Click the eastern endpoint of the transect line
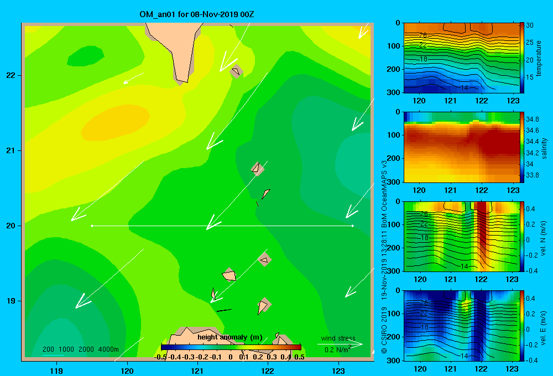Screen dimensions: 553x376 pyautogui.click(x=353, y=226)
